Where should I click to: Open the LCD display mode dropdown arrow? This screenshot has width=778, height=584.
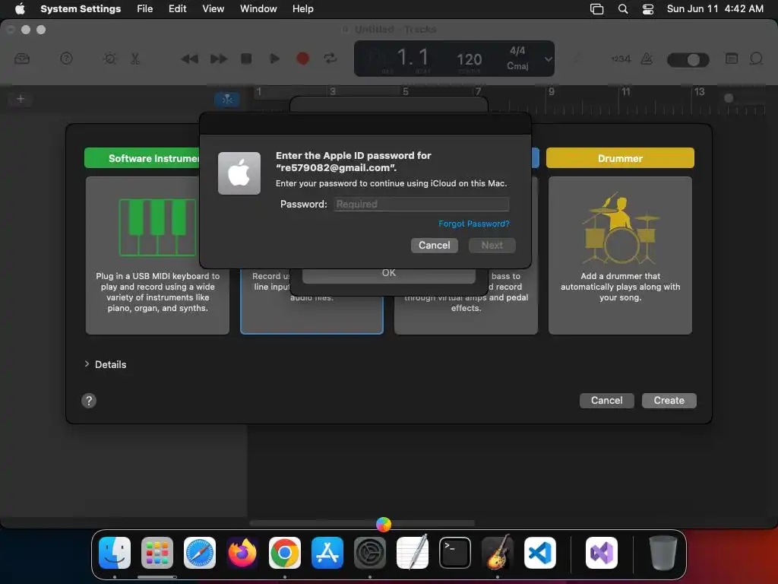pos(548,59)
